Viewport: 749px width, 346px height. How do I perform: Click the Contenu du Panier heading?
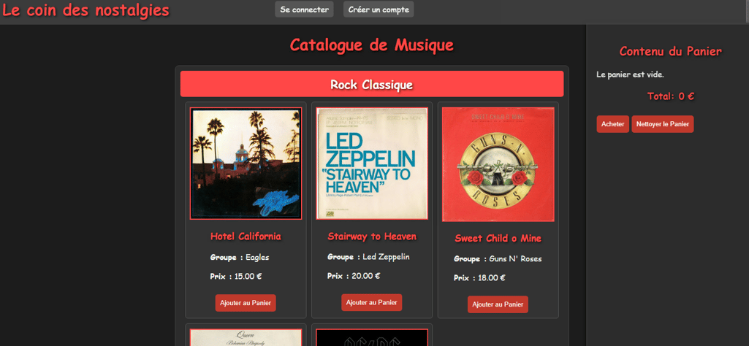tap(670, 51)
